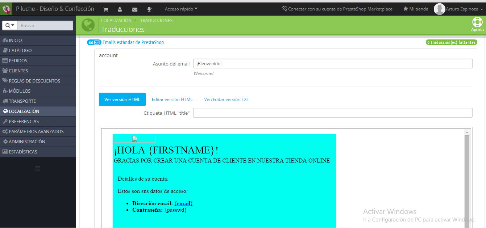
Task: Switch to Editar versión HTML tab
Action: pyautogui.click(x=172, y=100)
